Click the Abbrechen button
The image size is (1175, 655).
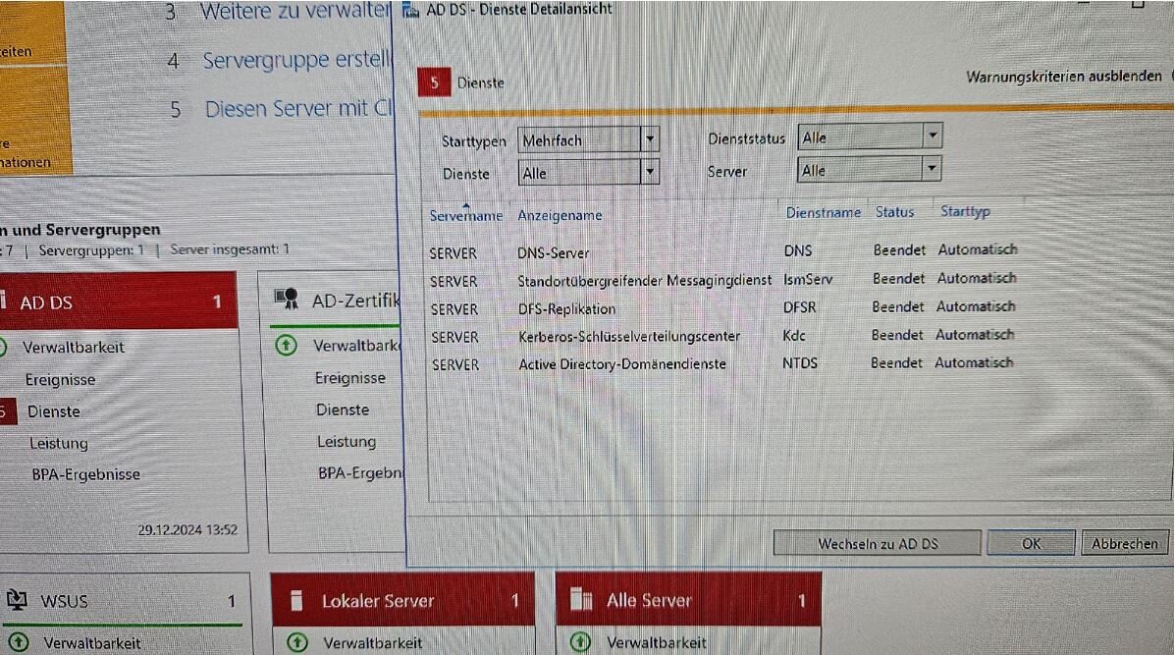pyautogui.click(x=1124, y=543)
